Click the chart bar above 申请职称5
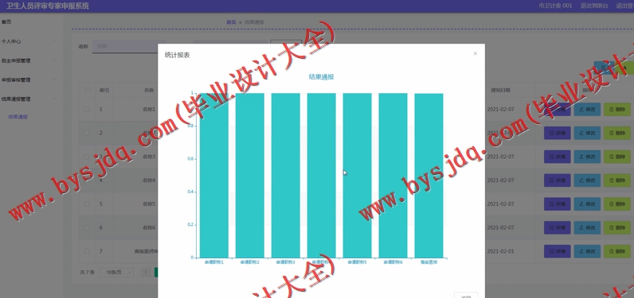This screenshot has width=634, height=298. point(357,176)
